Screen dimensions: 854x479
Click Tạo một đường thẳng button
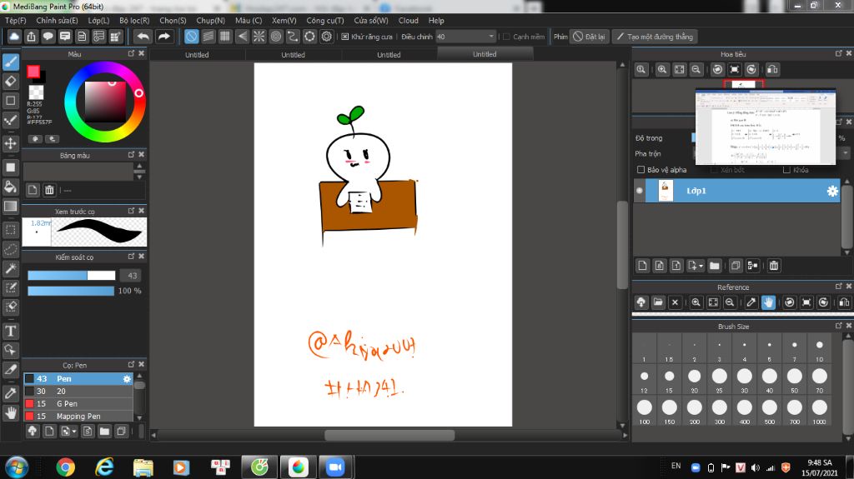654,37
